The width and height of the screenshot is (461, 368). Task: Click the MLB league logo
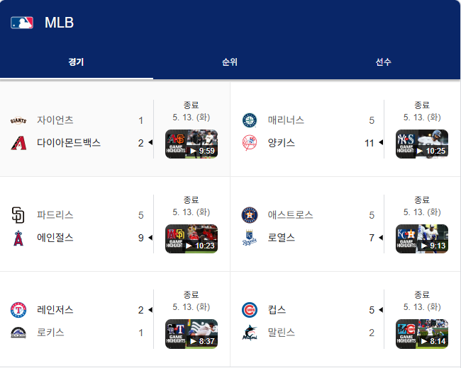tap(22, 23)
